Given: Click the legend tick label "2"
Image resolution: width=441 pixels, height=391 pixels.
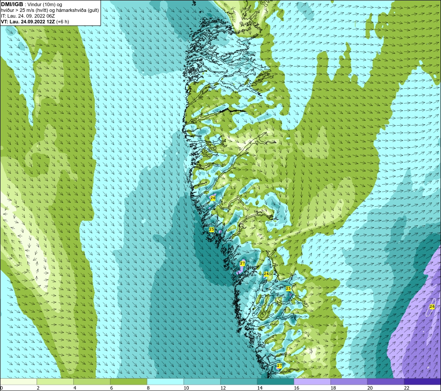Looking at the screenshot, I should tap(38, 388).
